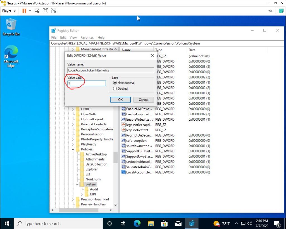
Task: Collapse the System tree node
Action: (77, 184)
